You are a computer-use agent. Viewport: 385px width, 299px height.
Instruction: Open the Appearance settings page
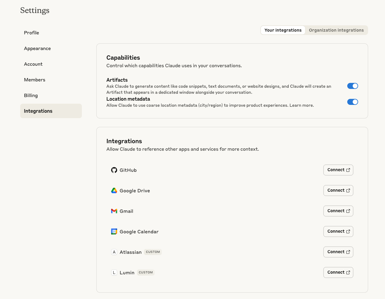click(x=37, y=48)
